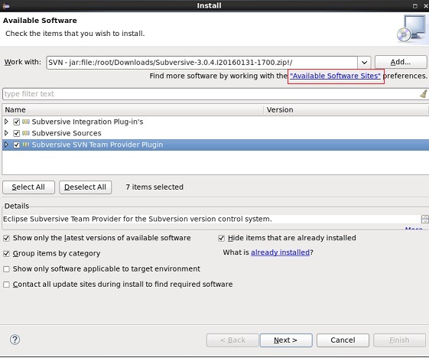
Task: Select Subversive Integration Plug-in's row text
Action: (x=87, y=122)
